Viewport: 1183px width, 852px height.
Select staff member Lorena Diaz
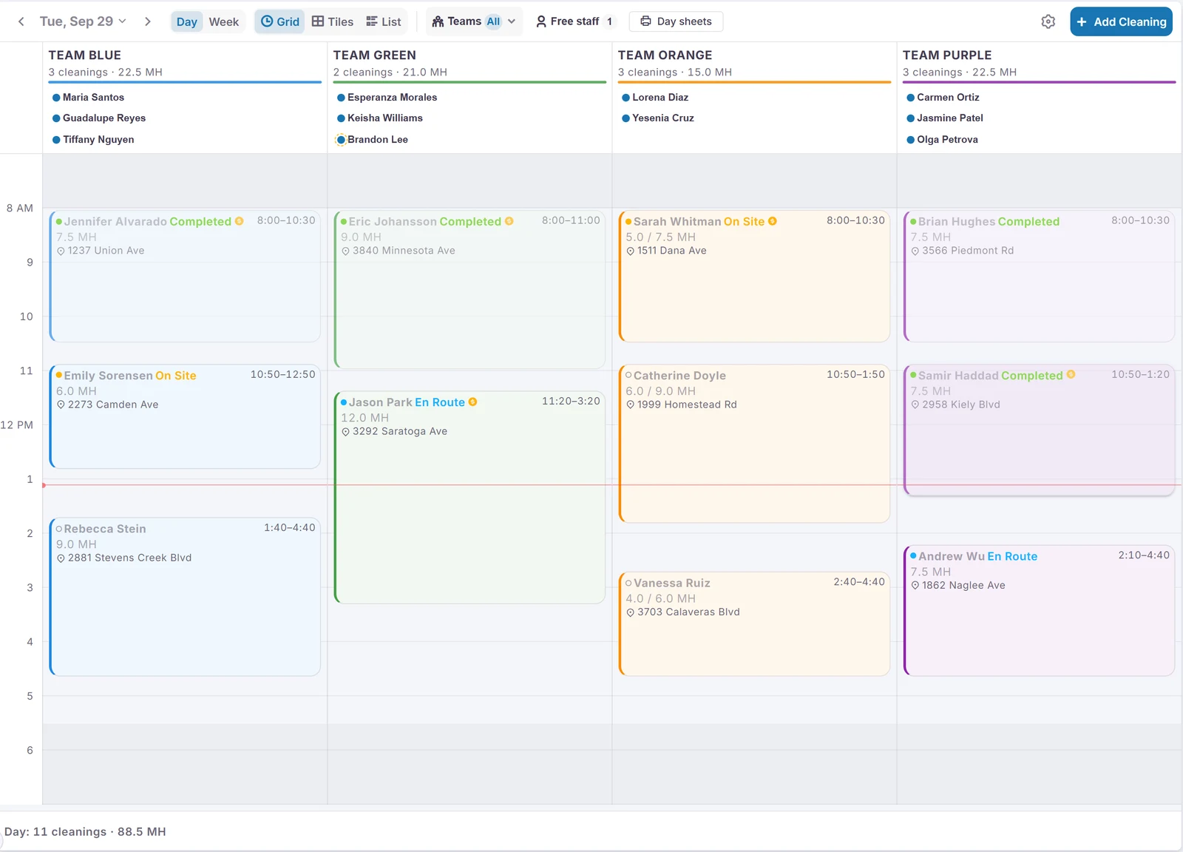point(655,97)
